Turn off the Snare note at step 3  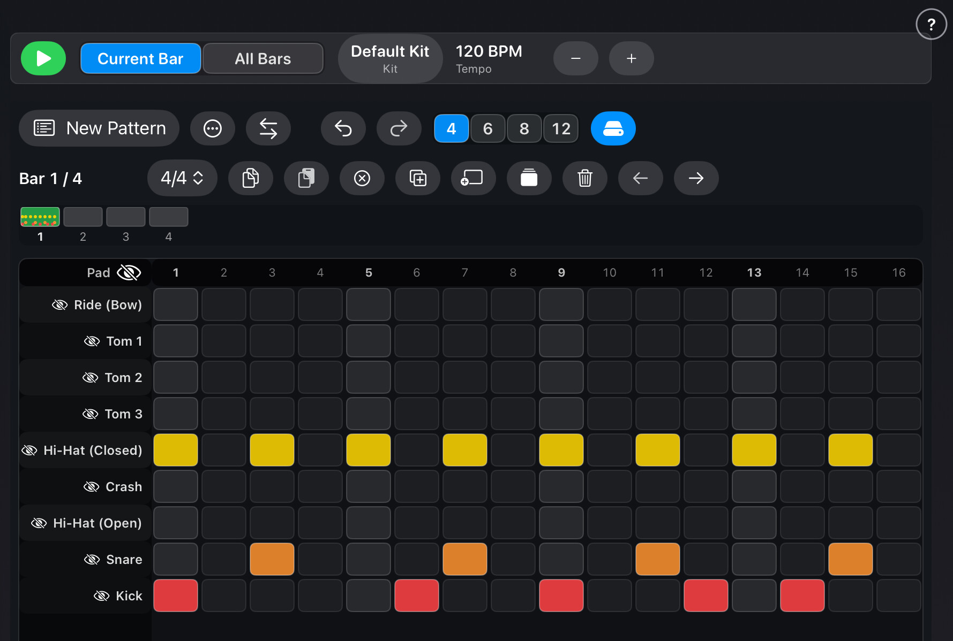point(272,559)
